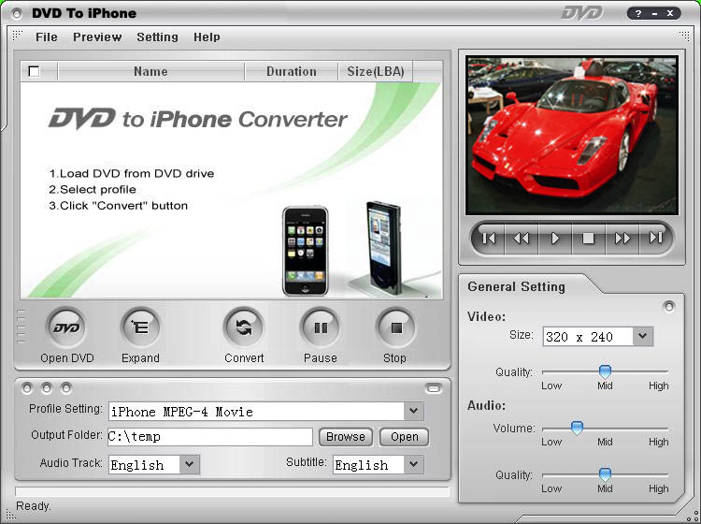This screenshot has width=701, height=524.
Task: Click the third round knob on profile panel
Action: pyautogui.click(x=66, y=388)
